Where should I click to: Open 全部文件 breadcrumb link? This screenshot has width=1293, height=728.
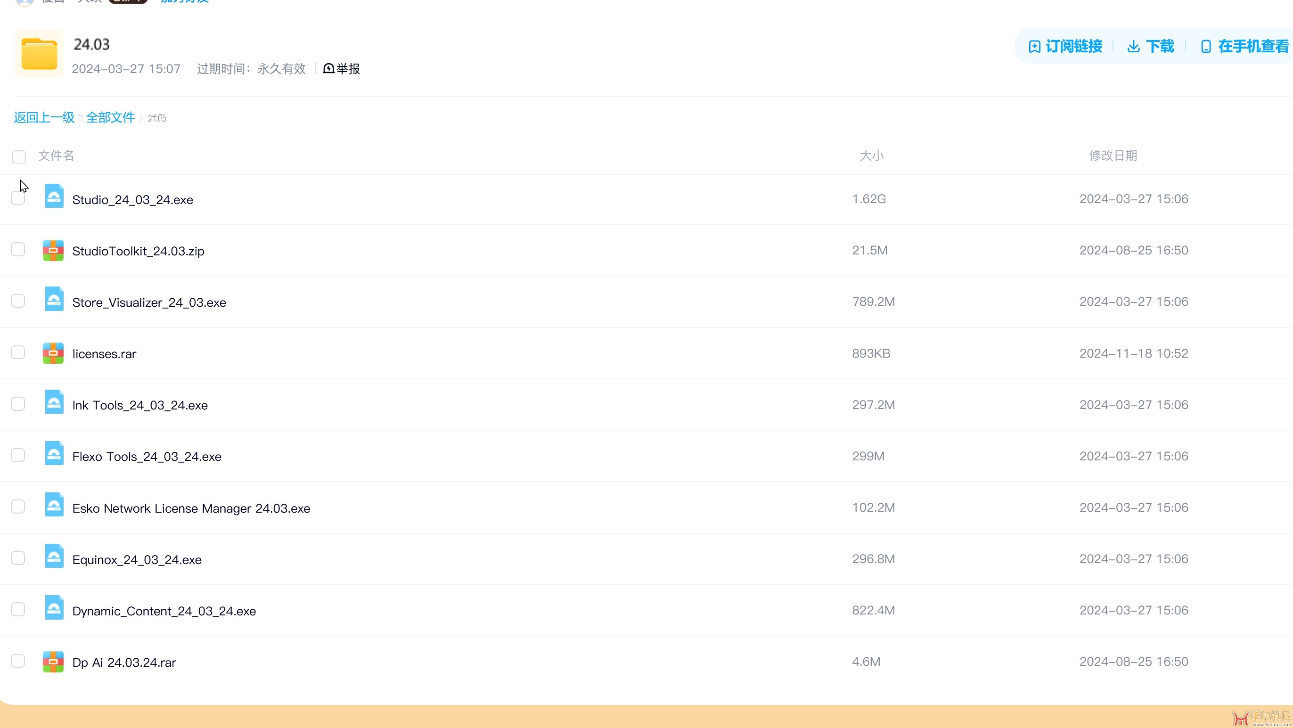pos(110,117)
